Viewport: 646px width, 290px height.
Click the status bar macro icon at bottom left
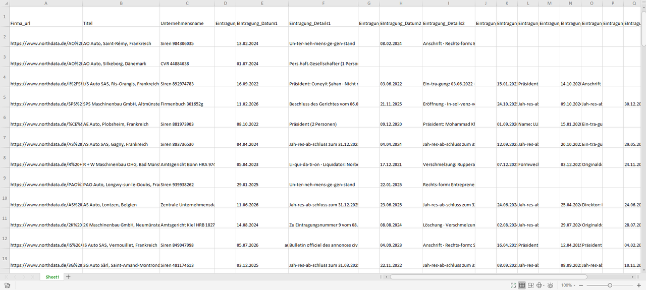(7, 285)
